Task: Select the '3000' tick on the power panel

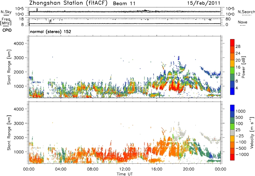Action: pyautogui.click(x=18, y=58)
